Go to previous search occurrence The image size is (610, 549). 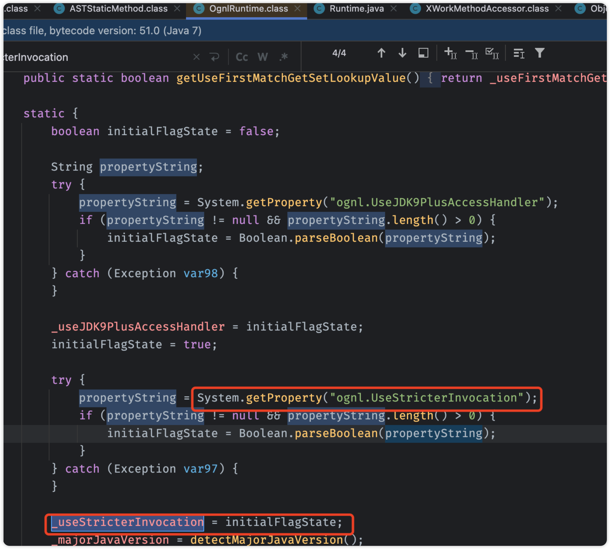click(x=381, y=53)
